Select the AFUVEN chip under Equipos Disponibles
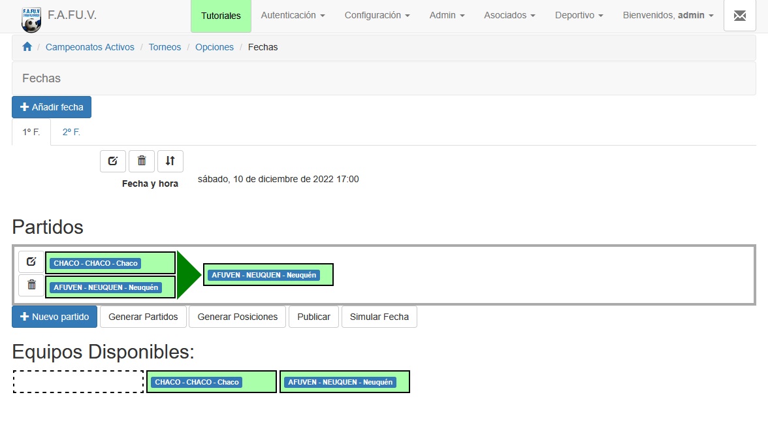768x446 pixels. [344, 381]
